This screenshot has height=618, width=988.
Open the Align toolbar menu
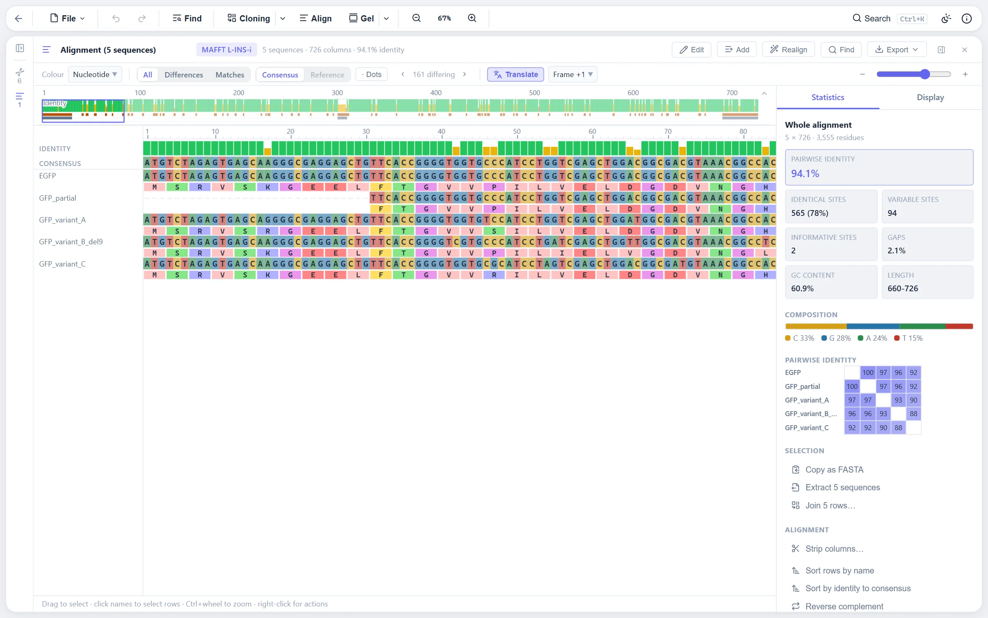click(x=316, y=18)
